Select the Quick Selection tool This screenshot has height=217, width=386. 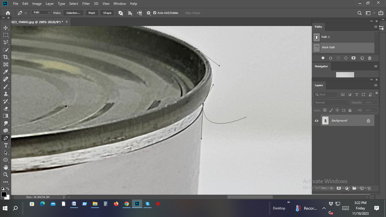pos(5,50)
